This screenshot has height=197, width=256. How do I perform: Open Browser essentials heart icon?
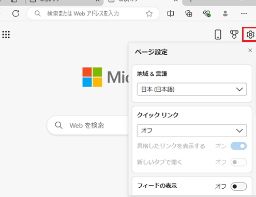(x=207, y=13)
